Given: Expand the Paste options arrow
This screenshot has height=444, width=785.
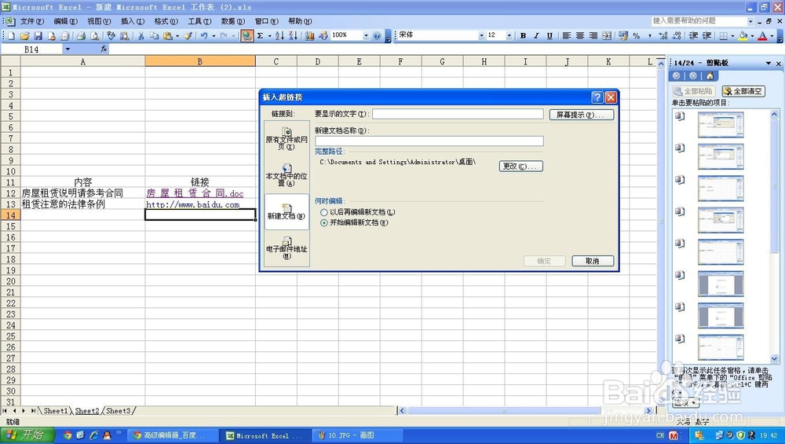Looking at the screenshot, I should pos(177,35).
